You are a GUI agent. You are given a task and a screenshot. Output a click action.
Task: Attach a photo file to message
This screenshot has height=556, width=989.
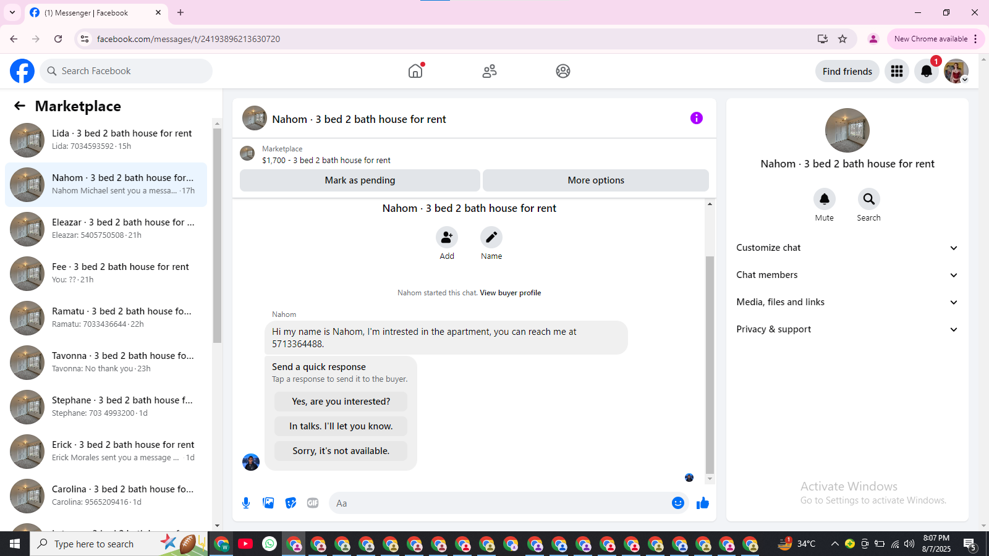point(268,503)
